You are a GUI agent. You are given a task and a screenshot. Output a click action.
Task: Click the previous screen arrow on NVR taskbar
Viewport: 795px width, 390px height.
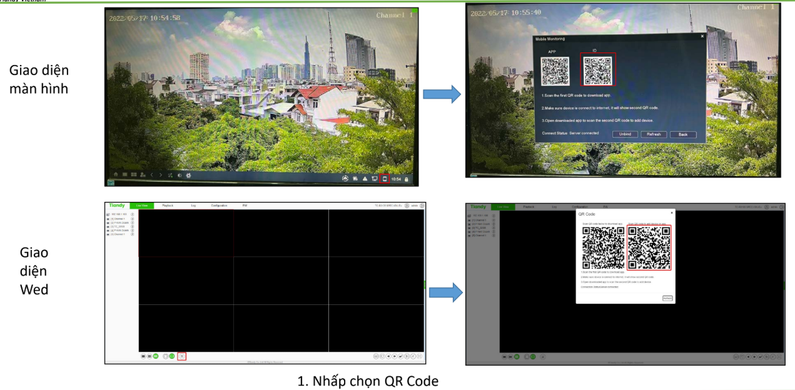pos(151,175)
